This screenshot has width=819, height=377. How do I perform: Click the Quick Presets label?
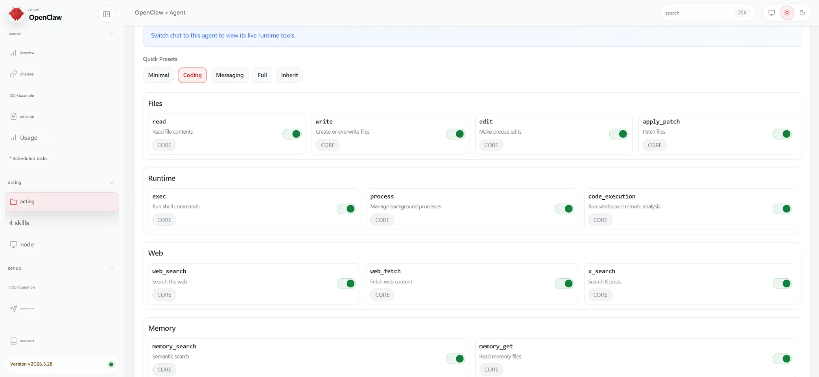click(160, 59)
